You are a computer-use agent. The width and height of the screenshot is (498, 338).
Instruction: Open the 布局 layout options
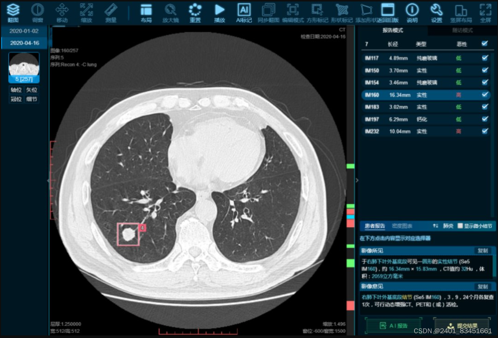[x=146, y=12]
